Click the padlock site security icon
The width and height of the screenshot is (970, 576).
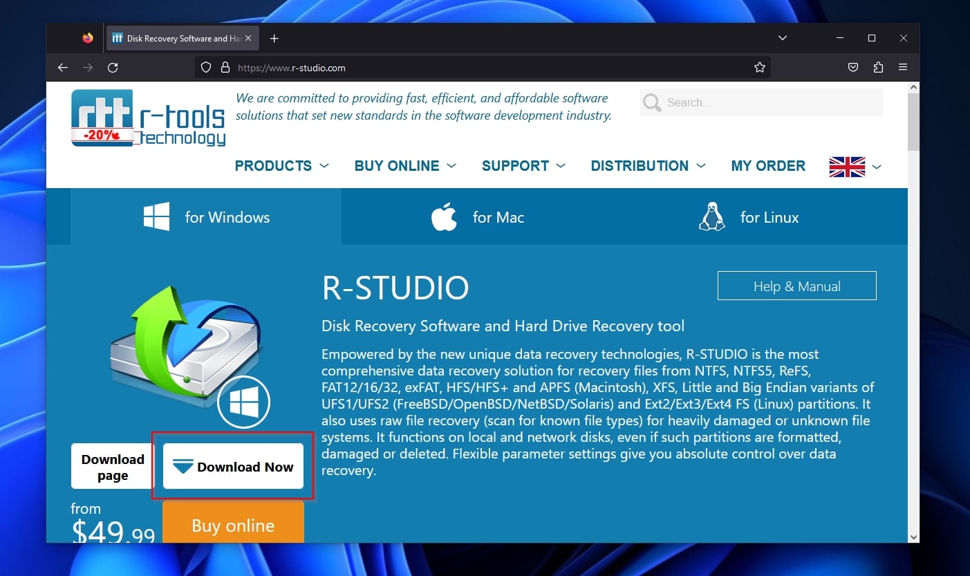225,67
